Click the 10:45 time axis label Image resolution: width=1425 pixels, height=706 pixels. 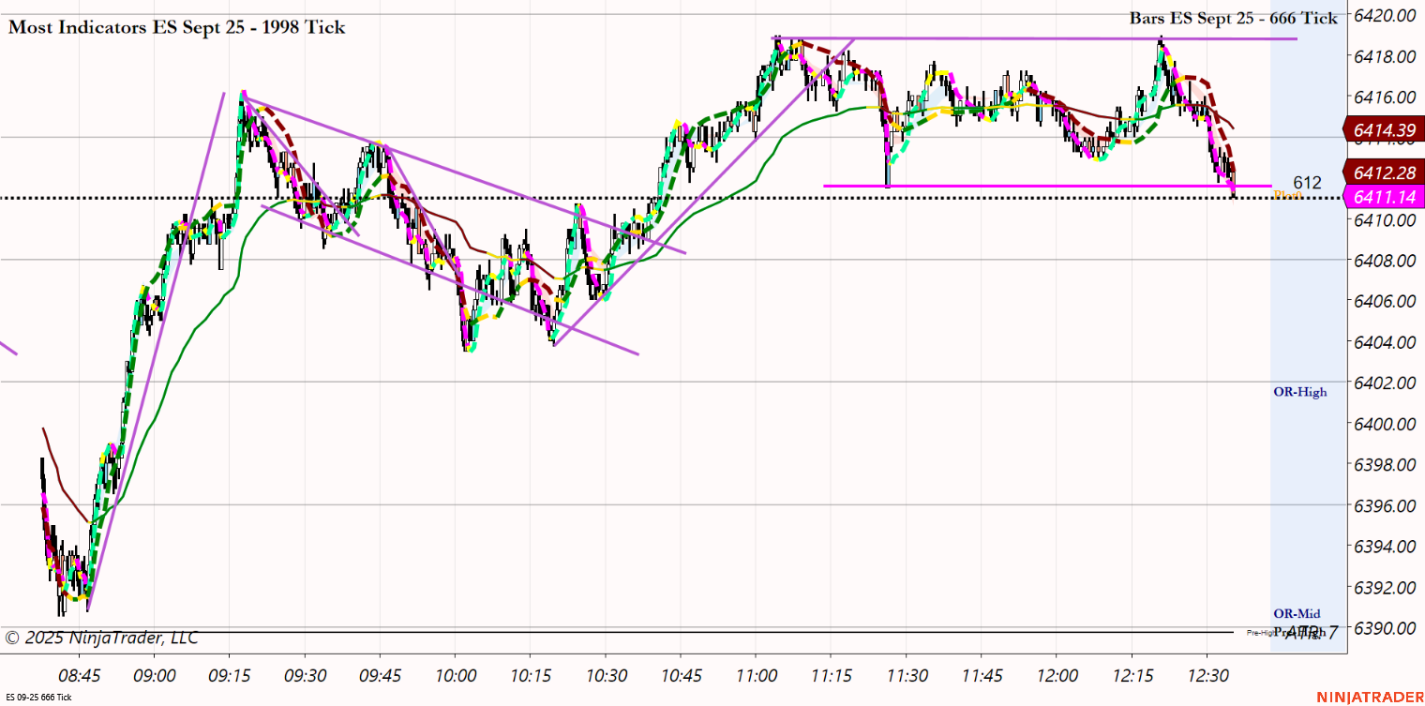click(680, 675)
